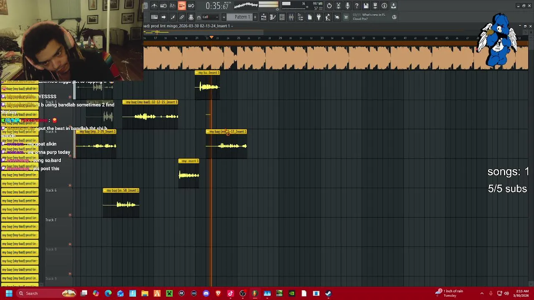
Task: Toggle the metronome
Action: pos(154,6)
